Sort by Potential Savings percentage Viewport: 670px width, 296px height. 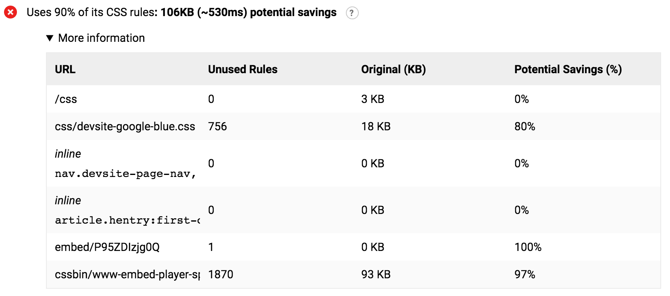[568, 69]
